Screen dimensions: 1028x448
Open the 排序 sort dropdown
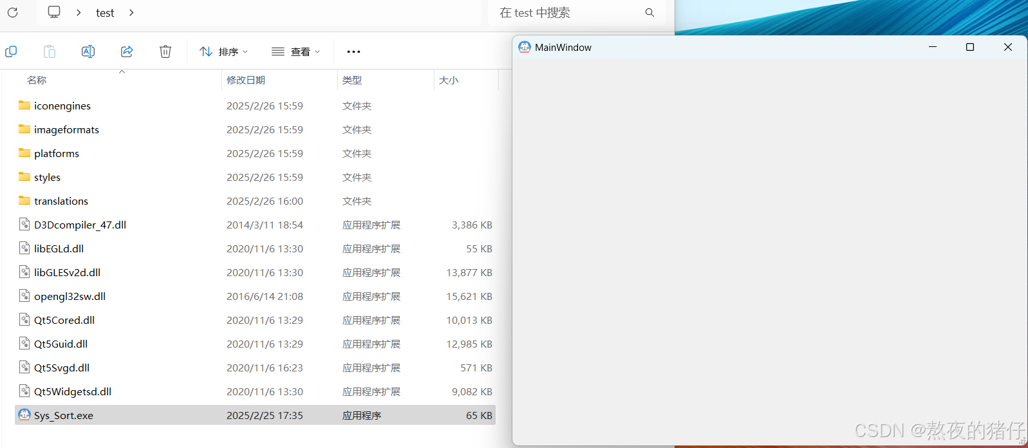[224, 51]
